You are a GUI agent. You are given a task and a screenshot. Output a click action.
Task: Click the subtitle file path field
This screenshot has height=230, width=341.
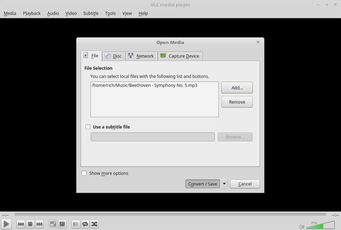point(153,137)
